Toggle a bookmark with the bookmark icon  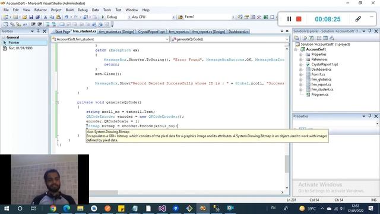[62, 24]
